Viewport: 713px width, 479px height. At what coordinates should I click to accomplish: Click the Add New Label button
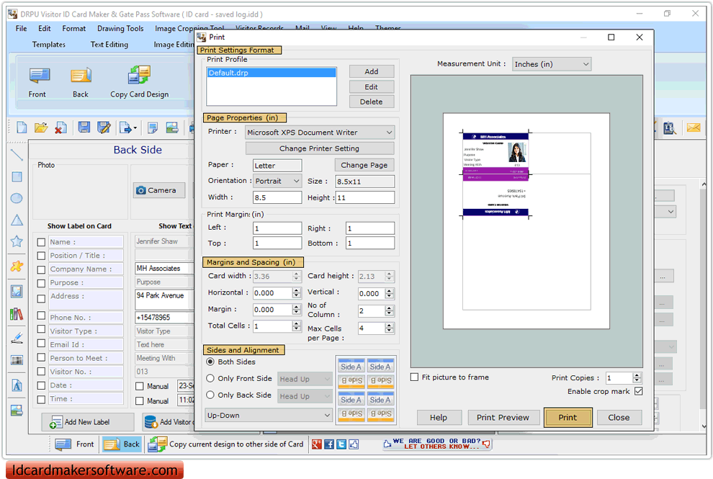(x=87, y=421)
